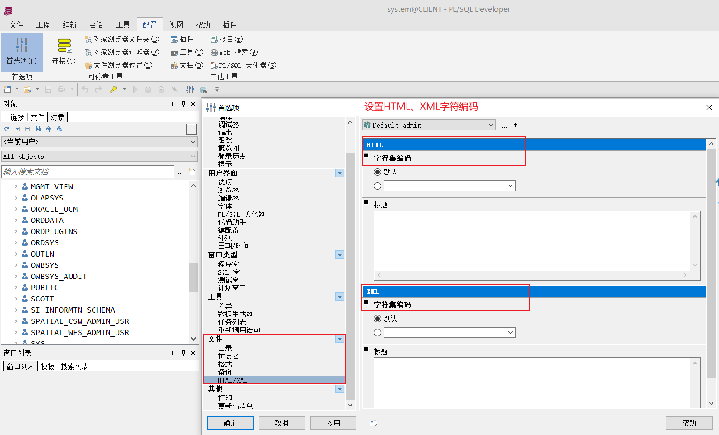Image resolution: width=719 pixels, height=435 pixels.
Task: Open the 会话 menu tab
Action: [96, 25]
